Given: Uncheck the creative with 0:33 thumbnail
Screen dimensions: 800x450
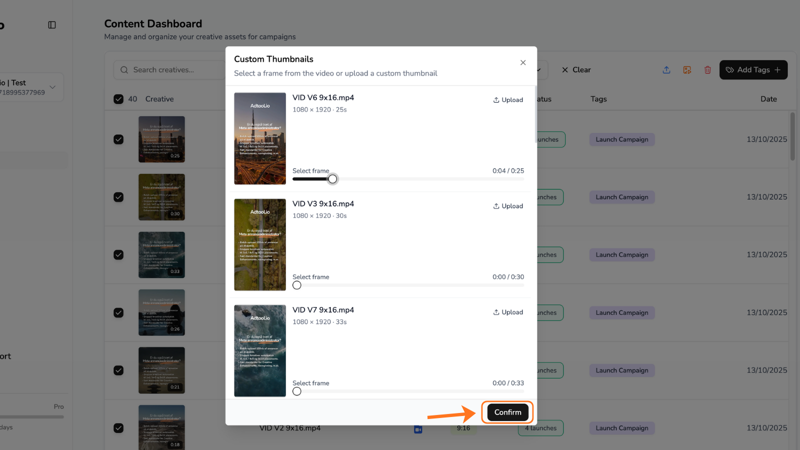Looking at the screenshot, I should point(118,255).
